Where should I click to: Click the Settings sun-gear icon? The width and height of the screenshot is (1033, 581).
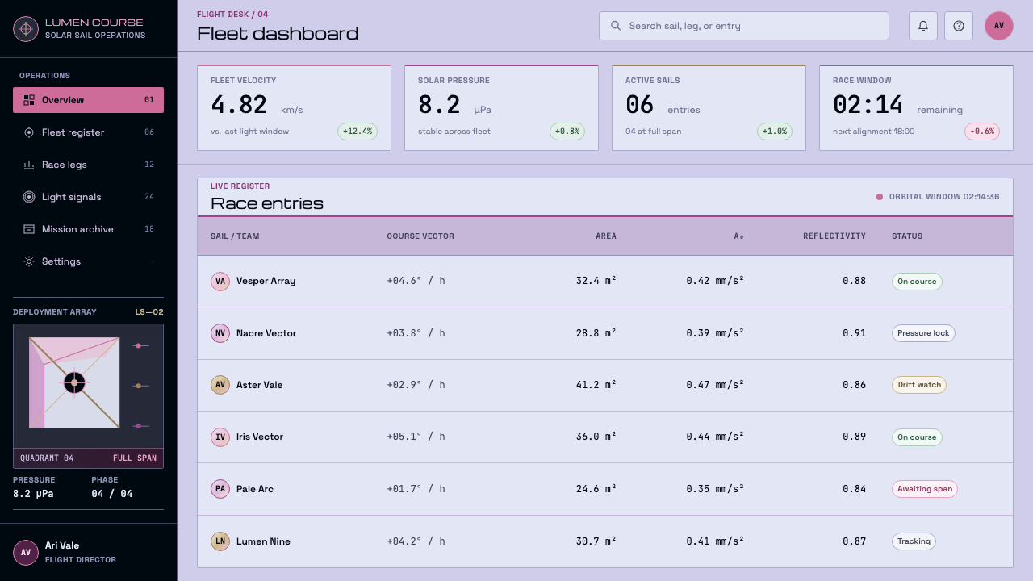(29, 261)
